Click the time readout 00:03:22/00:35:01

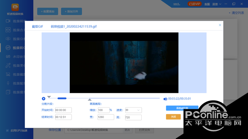180,99
